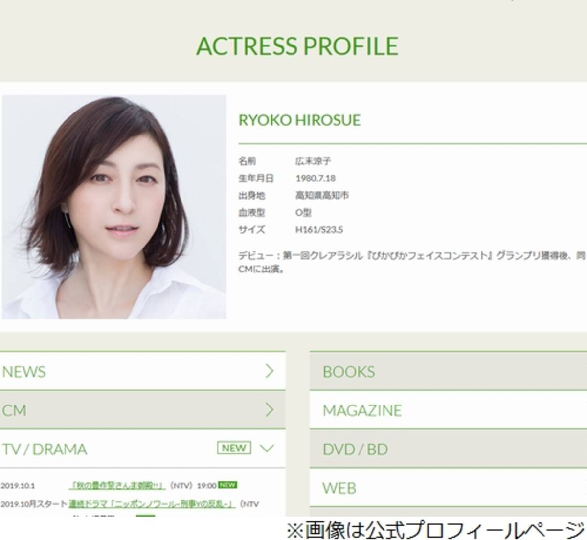Screen dimensions: 587x540
Task: Open the ニッポンノワール drama link
Action: click(152, 504)
